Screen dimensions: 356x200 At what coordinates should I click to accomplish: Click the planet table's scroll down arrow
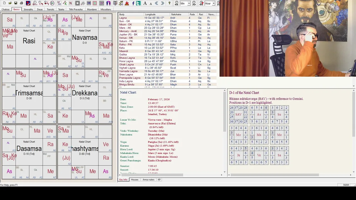pyautogui.click(x=354, y=86)
